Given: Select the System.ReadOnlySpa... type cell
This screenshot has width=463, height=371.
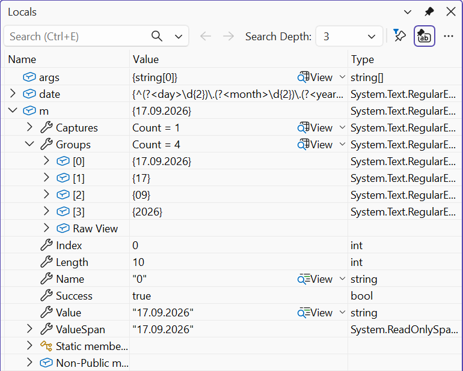Looking at the screenshot, I should pos(404,330).
